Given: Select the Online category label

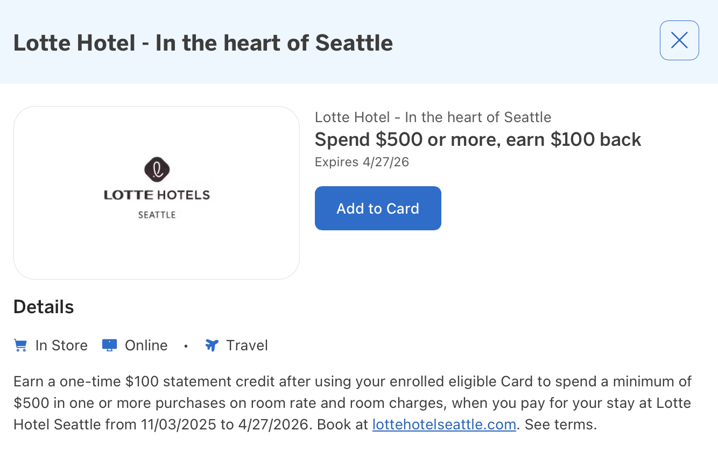Looking at the screenshot, I should point(145,345).
